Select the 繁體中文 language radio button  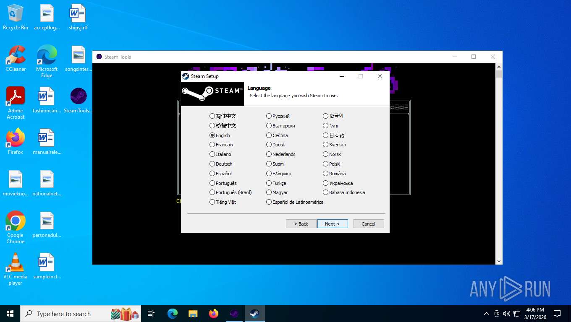click(x=223, y=126)
